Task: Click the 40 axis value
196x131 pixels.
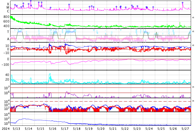Action: [7, 75]
